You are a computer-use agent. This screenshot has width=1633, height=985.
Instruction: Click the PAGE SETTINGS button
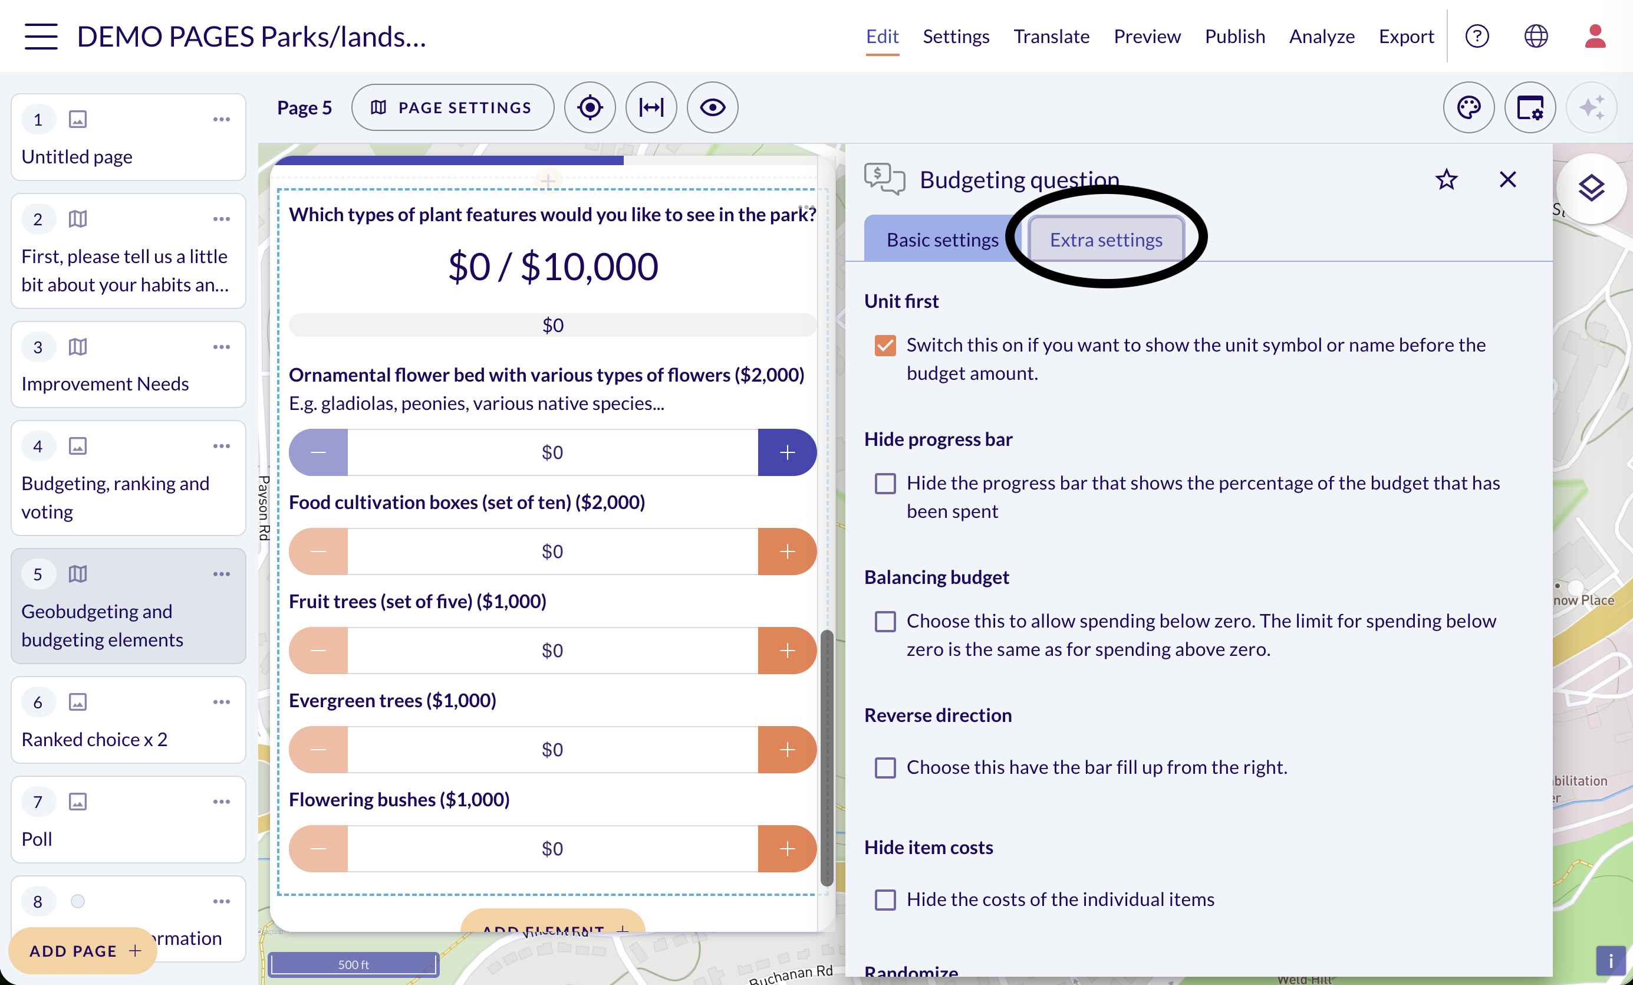pyautogui.click(x=453, y=107)
